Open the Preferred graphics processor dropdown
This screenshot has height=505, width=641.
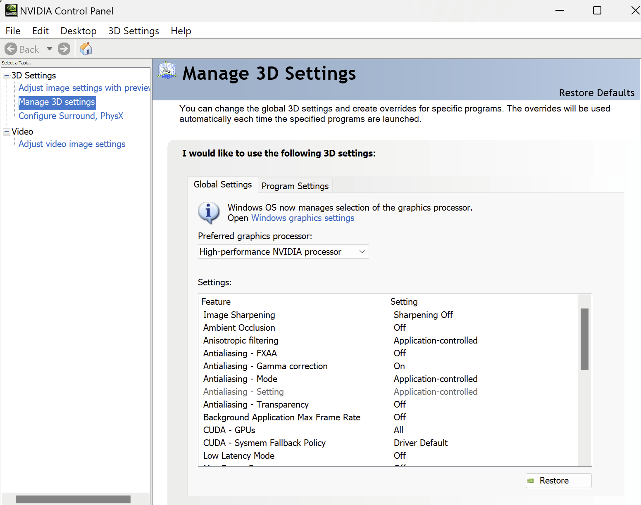click(283, 252)
